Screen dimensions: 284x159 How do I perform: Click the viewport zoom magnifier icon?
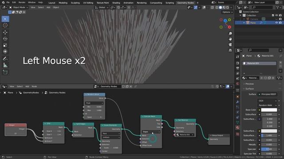click(x=230, y=34)
